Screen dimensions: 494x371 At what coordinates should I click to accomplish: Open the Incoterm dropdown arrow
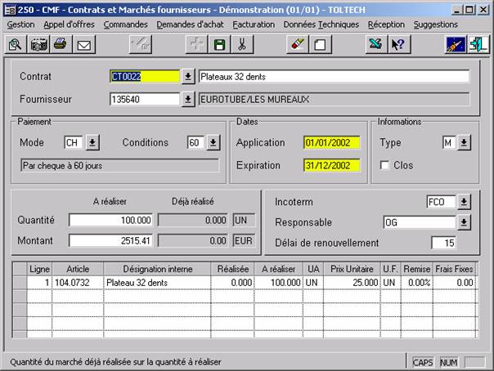coord(464,202)
